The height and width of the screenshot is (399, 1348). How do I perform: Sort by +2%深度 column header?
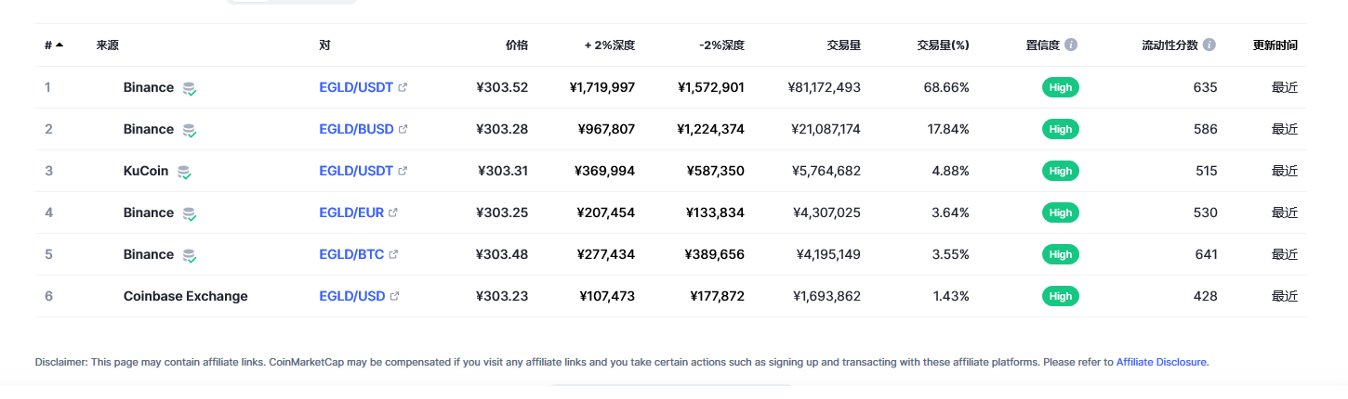(609, 45)
